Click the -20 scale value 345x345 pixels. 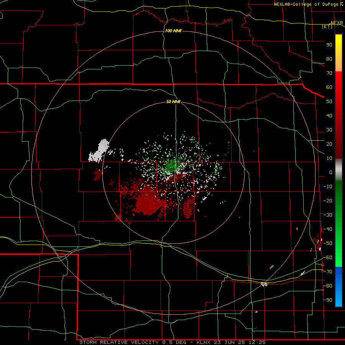pos(328,200)
